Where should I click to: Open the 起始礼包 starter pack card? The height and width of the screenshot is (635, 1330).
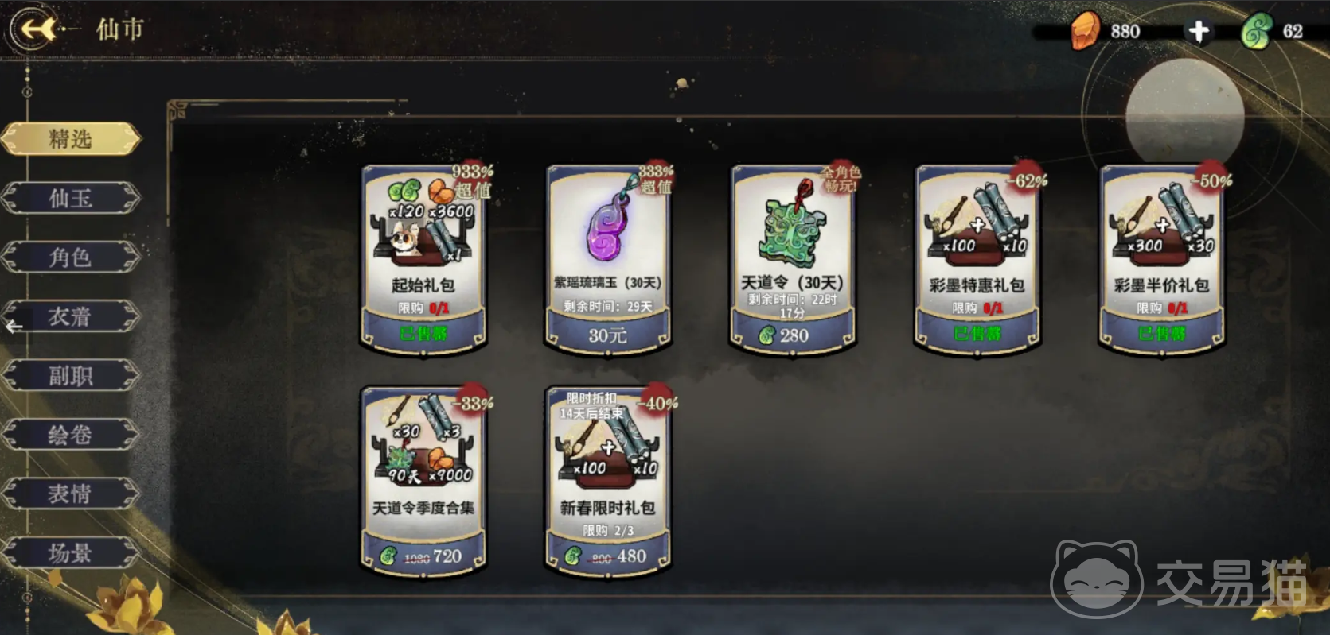tap(423, 257)
